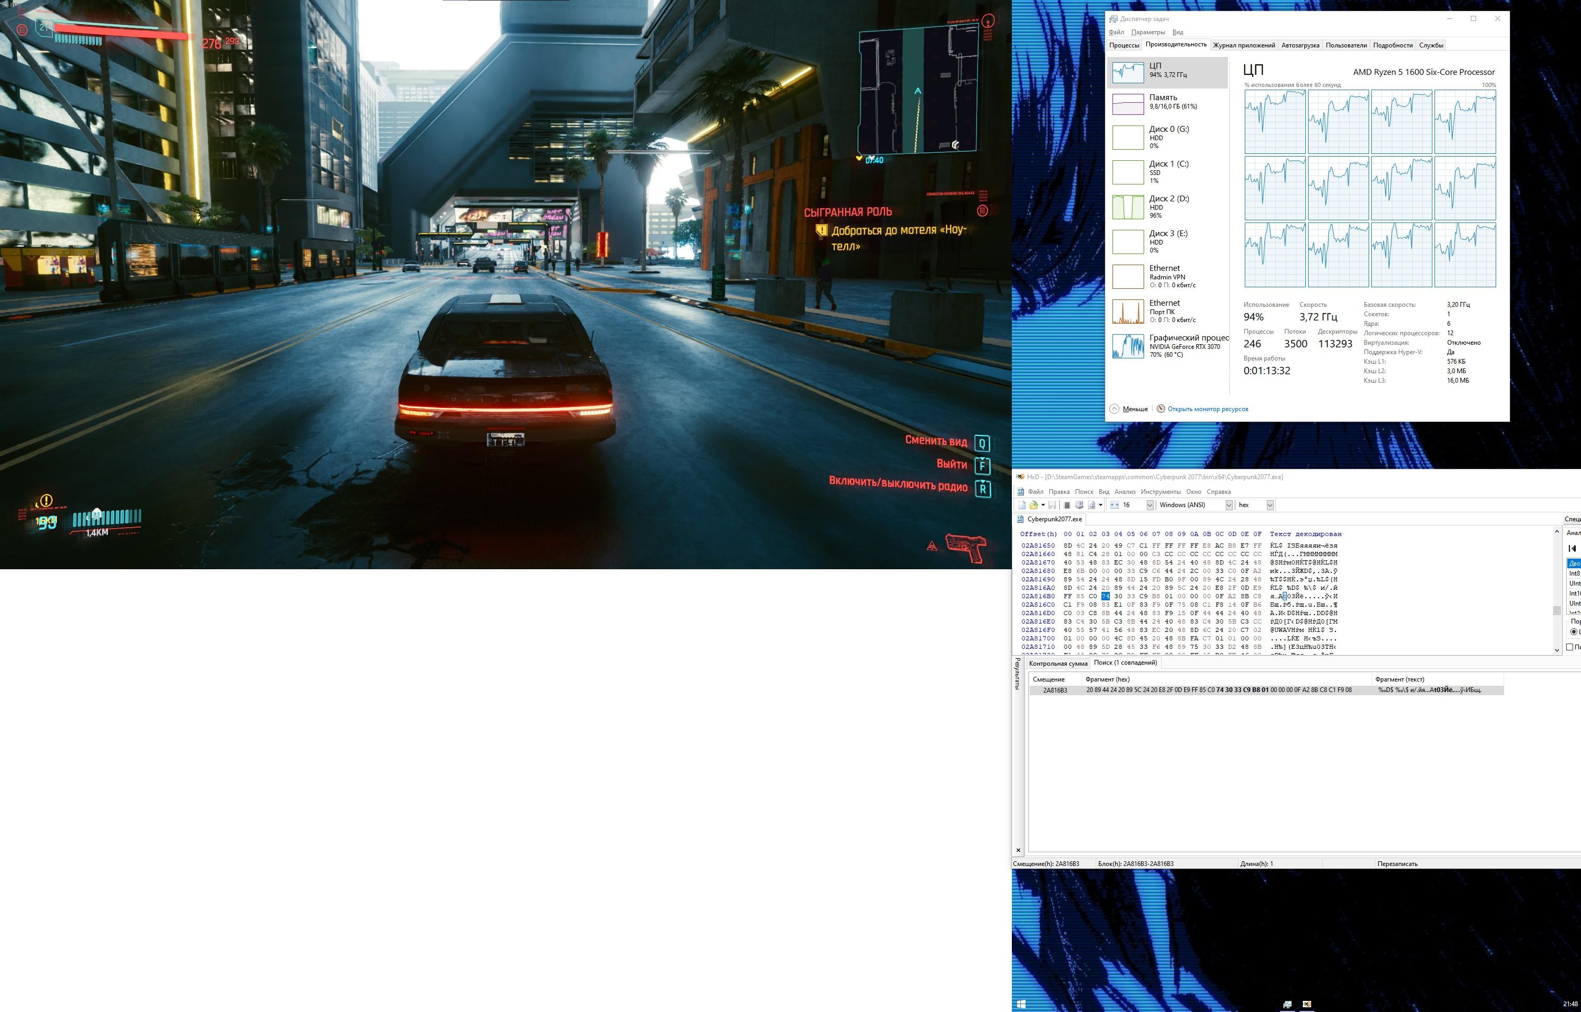
Task: Close the HxD results panel with the X
Action: 1018,850
